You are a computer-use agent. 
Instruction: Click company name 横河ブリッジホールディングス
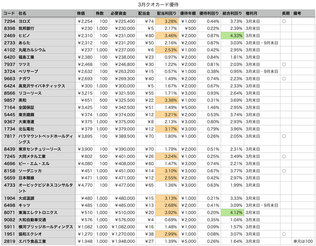(x=46, y=227)
